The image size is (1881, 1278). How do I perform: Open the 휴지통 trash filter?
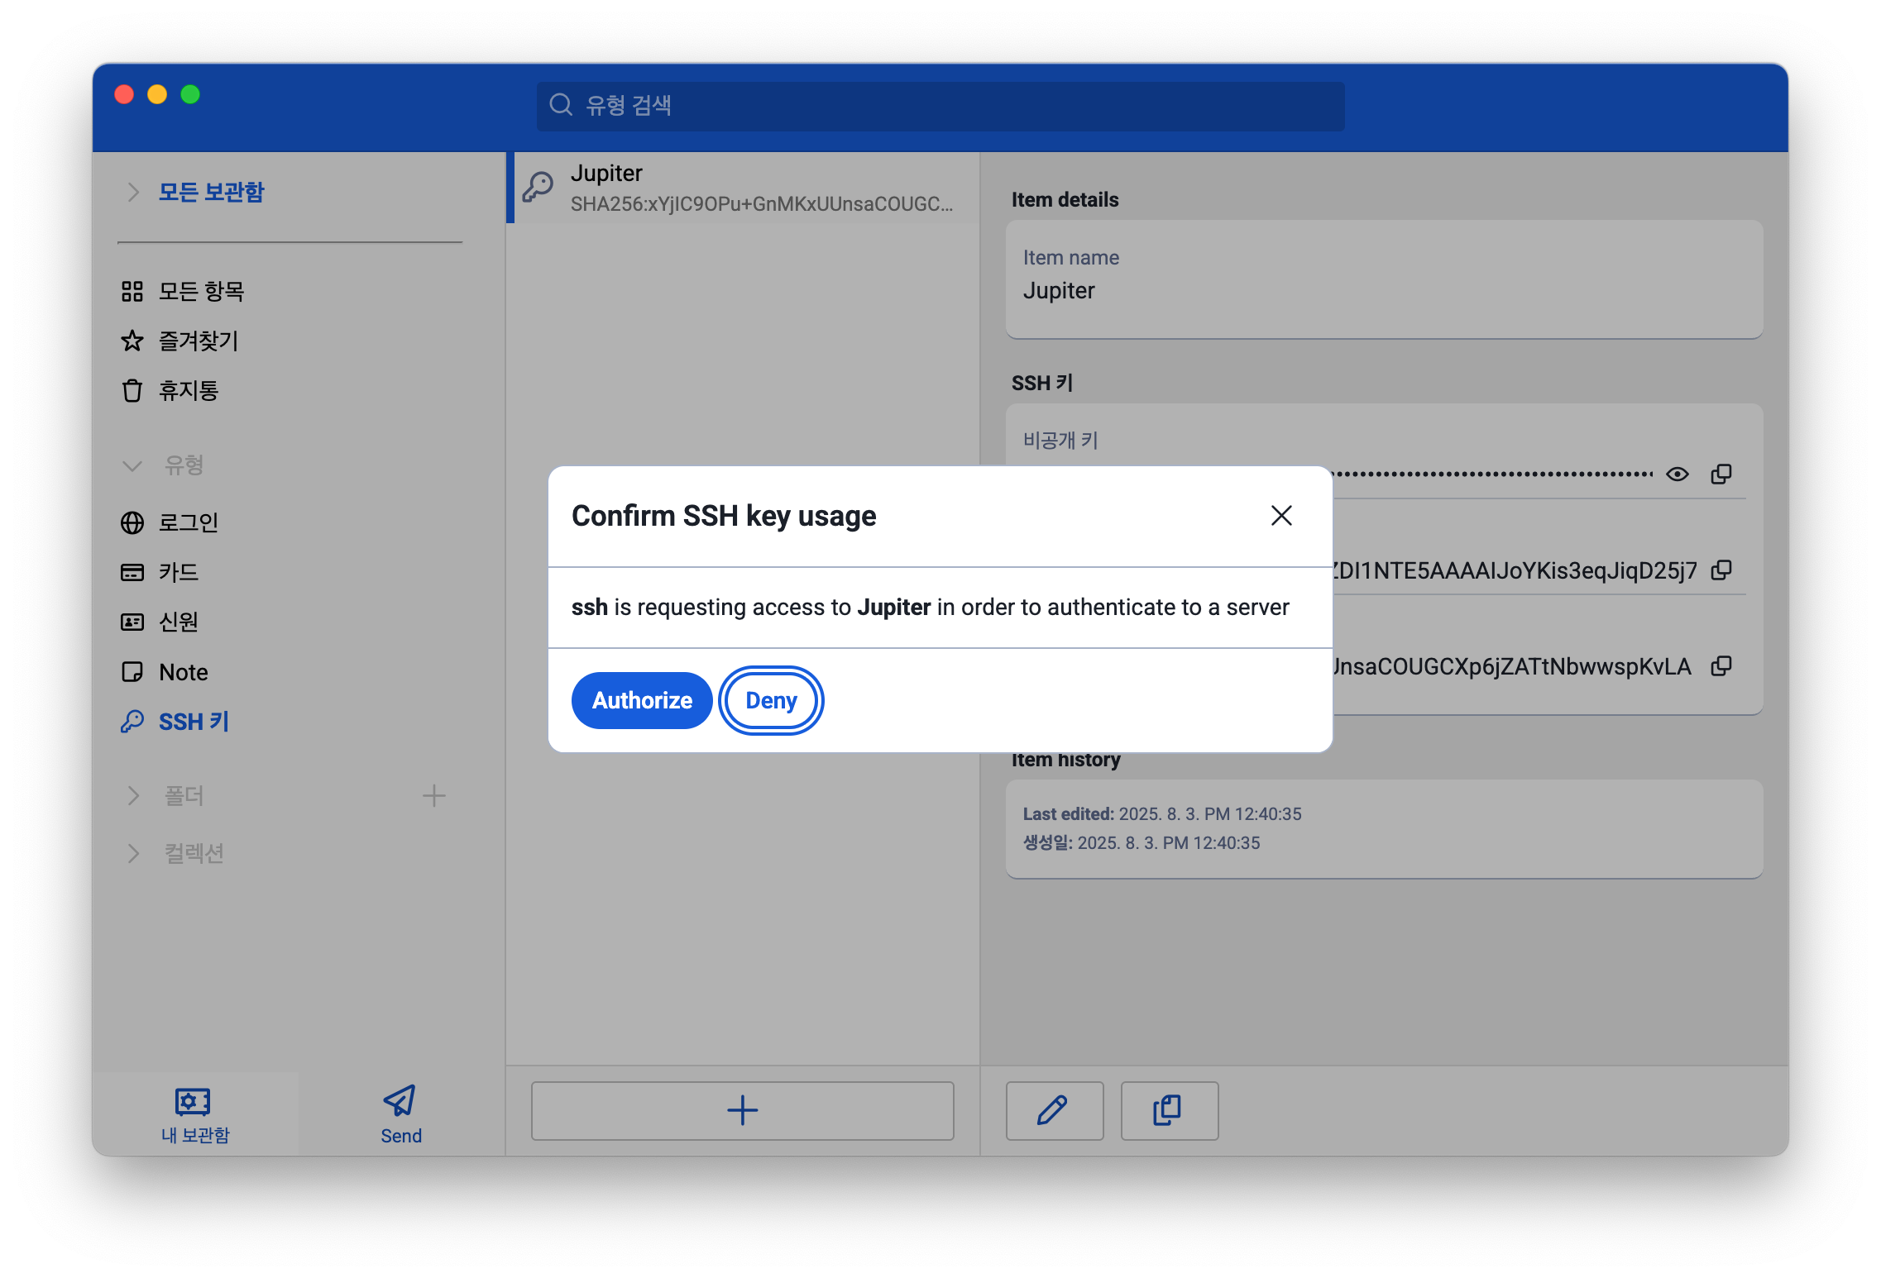(188, 390)
